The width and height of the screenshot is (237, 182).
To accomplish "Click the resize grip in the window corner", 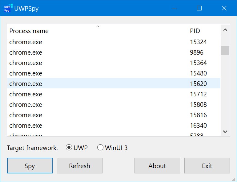I will pos(234,179).
